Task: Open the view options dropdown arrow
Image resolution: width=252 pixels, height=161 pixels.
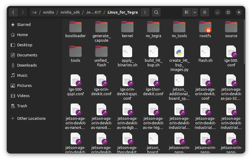Action: tap(194, 12)
